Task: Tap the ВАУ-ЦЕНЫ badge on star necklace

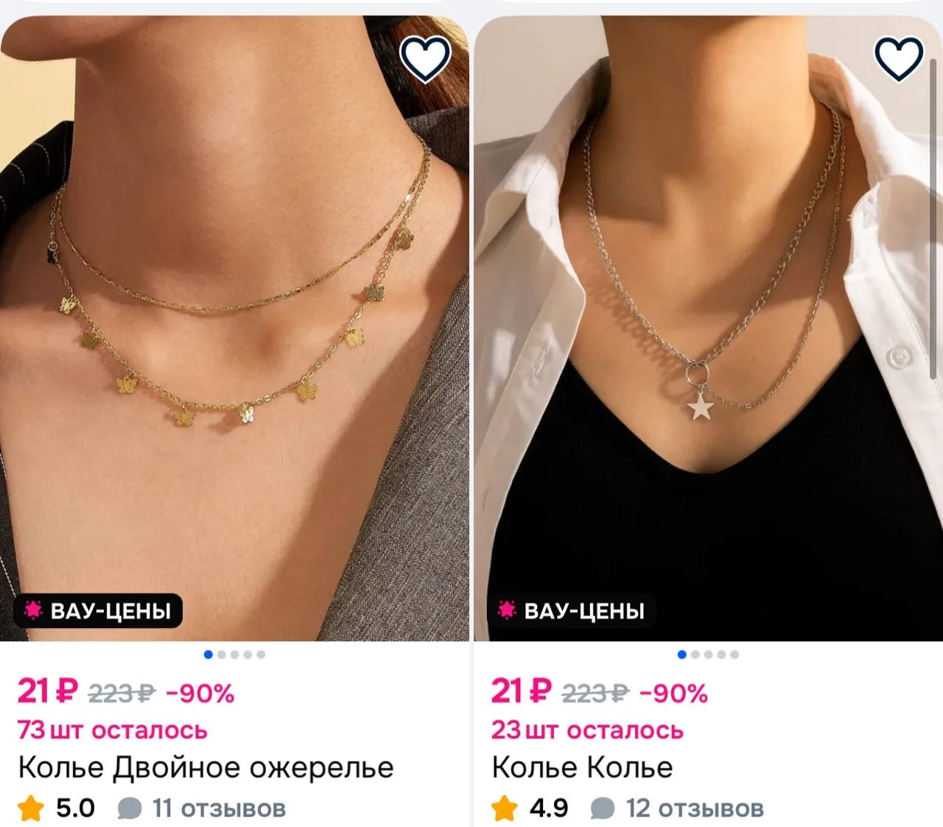Action: click(x=572, y=610)
